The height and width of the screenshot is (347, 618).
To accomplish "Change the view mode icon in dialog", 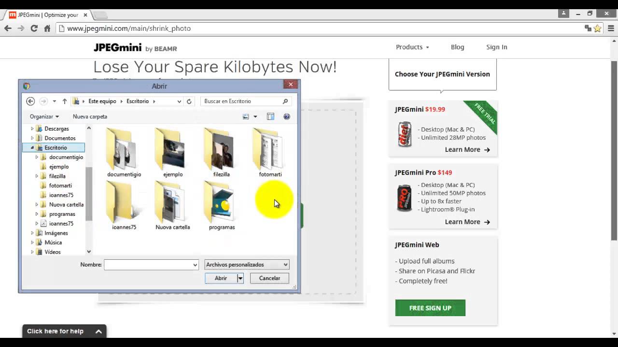I will (x=245, y=117).
